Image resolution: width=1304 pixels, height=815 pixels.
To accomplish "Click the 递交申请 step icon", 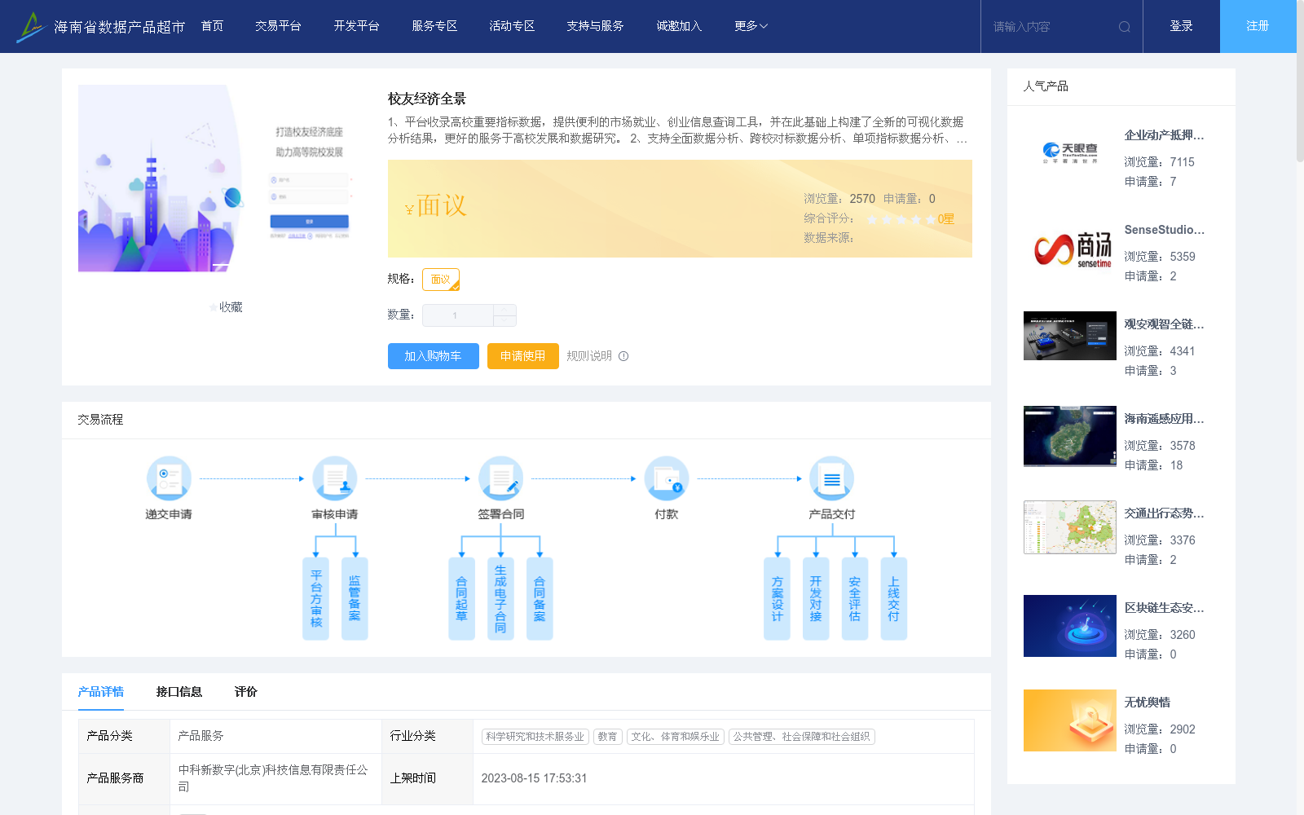I will (169, 478).
